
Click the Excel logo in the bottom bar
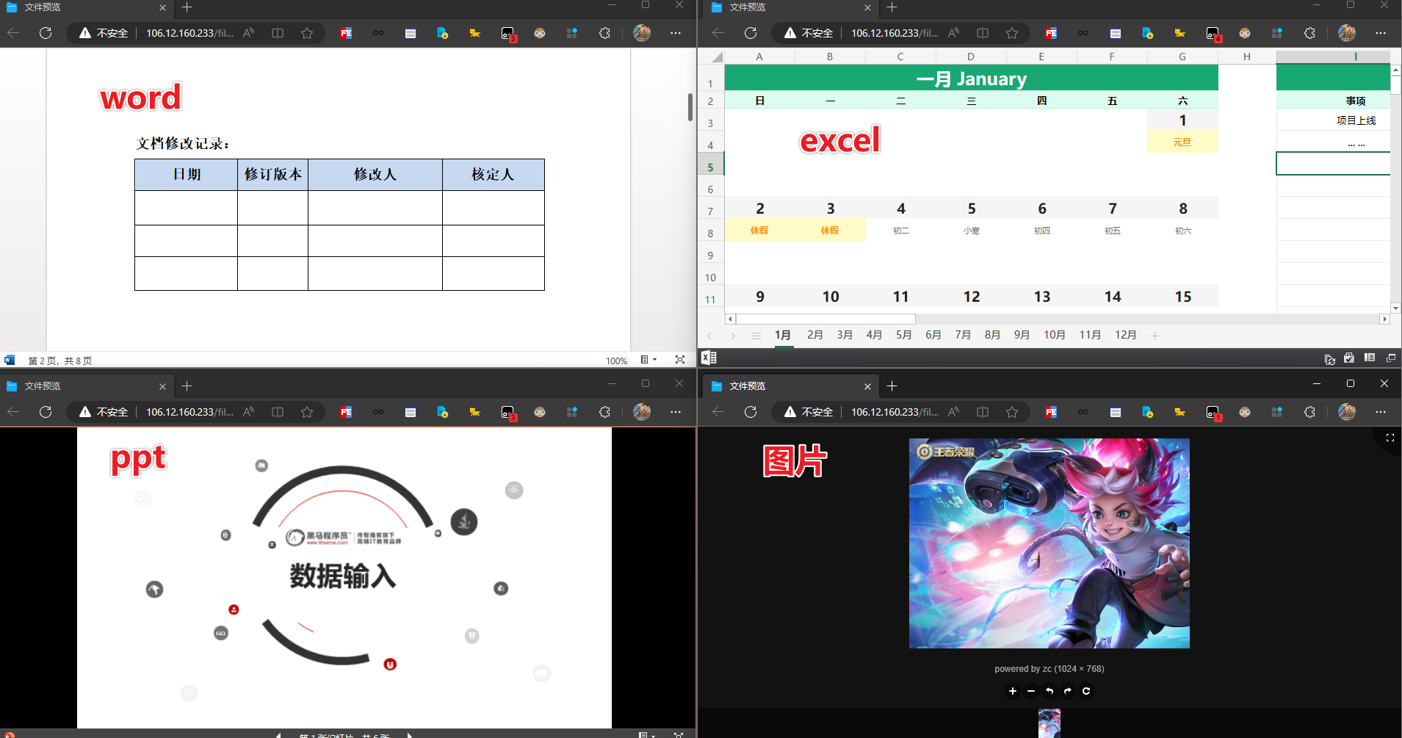coord(709,358)
